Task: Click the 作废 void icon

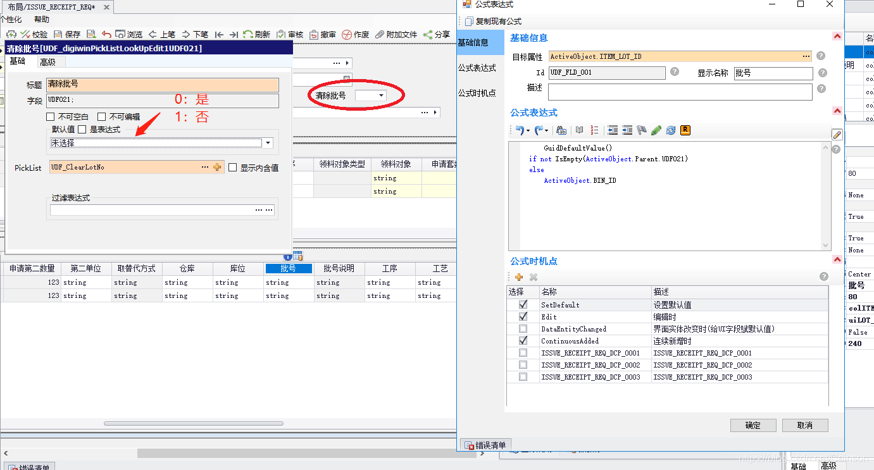Action: tap(347, 35)
